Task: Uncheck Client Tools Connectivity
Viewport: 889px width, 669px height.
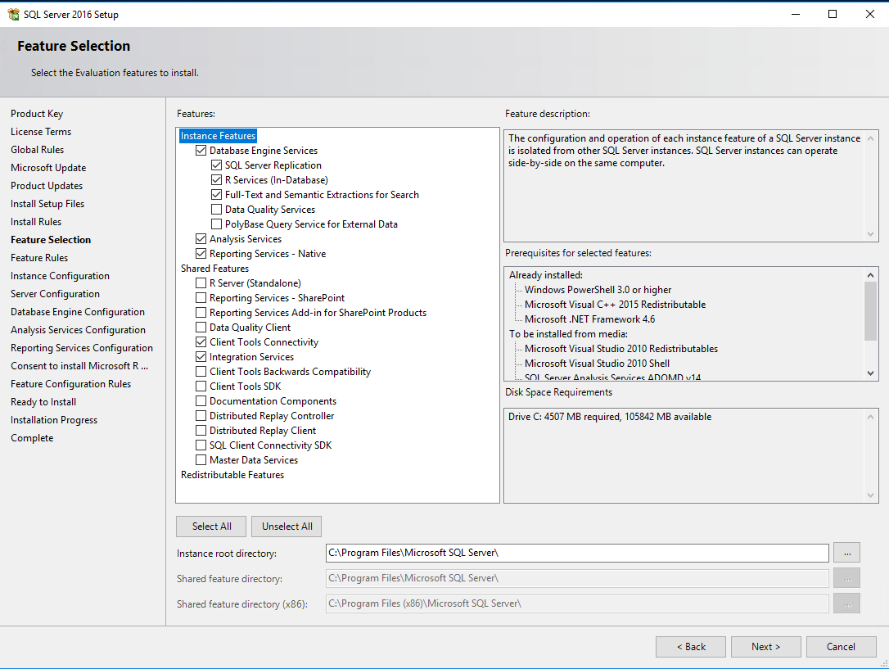Action: [201, 342]
